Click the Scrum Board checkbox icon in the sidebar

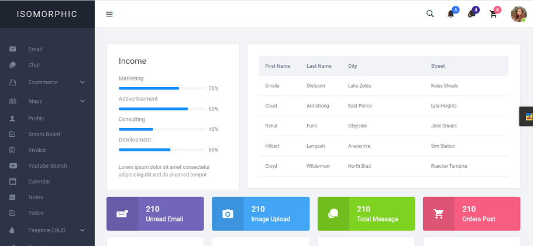[x=12, y=134]
